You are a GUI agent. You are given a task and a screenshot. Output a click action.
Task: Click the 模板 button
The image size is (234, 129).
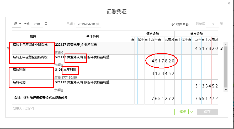tap(182, 112)
